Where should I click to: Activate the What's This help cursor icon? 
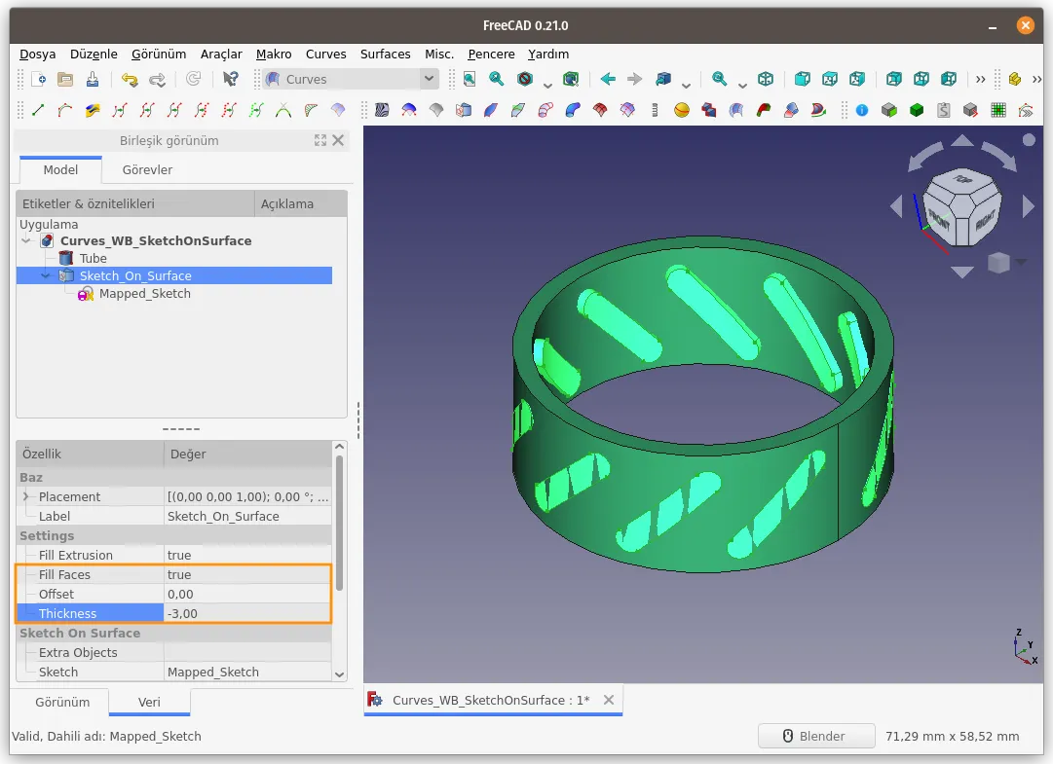click(x=230, y=79)
